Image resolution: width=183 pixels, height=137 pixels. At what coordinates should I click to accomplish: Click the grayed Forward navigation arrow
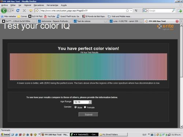(9, 11)
